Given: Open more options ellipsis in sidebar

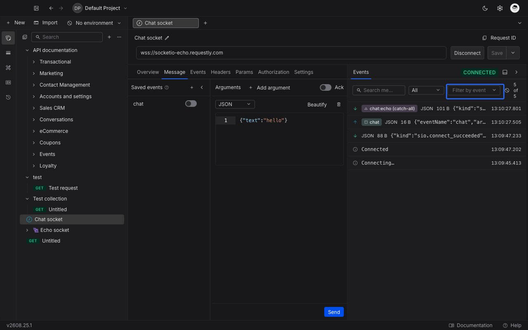Looking at the screenshot, I should click(119, 37).
